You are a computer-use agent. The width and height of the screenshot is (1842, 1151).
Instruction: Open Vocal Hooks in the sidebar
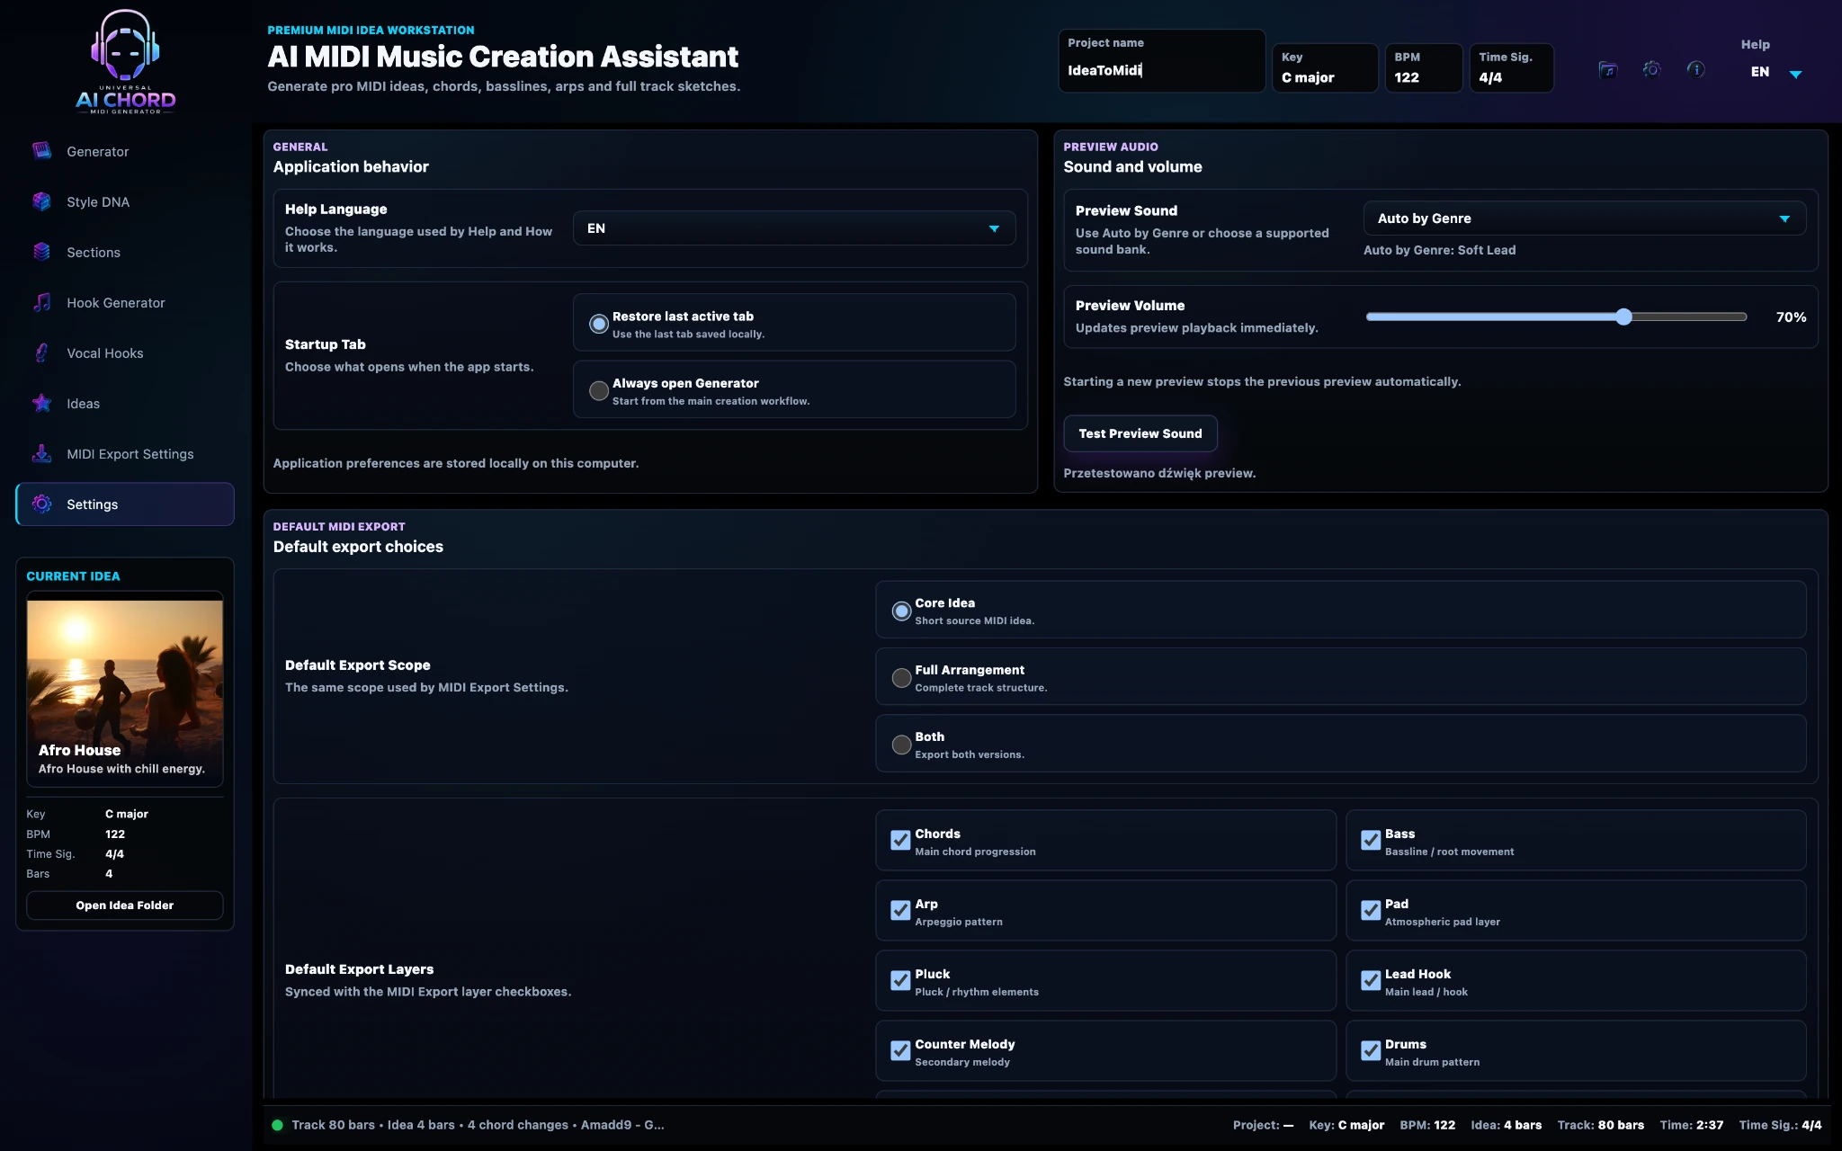coord(125,353)
